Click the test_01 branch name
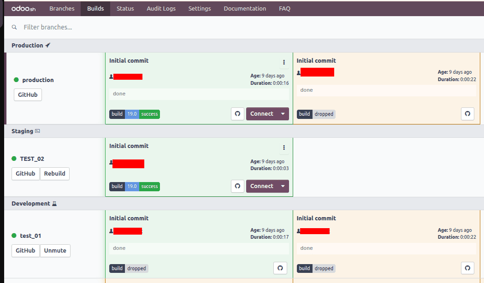Viewport: 484px width, 283px height. 30,236
